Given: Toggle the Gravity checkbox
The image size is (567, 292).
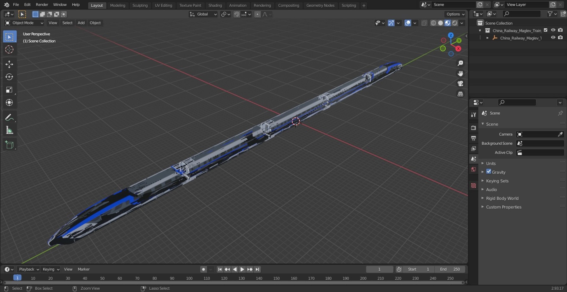Looking at the screenshot, I should coord(489,172).
